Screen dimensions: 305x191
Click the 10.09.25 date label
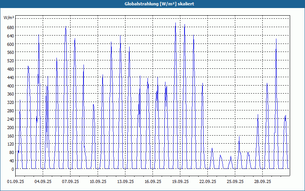pyautogui.click(x=98, y=182)
